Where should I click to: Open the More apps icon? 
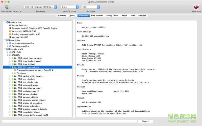click(x=196, y=7)
